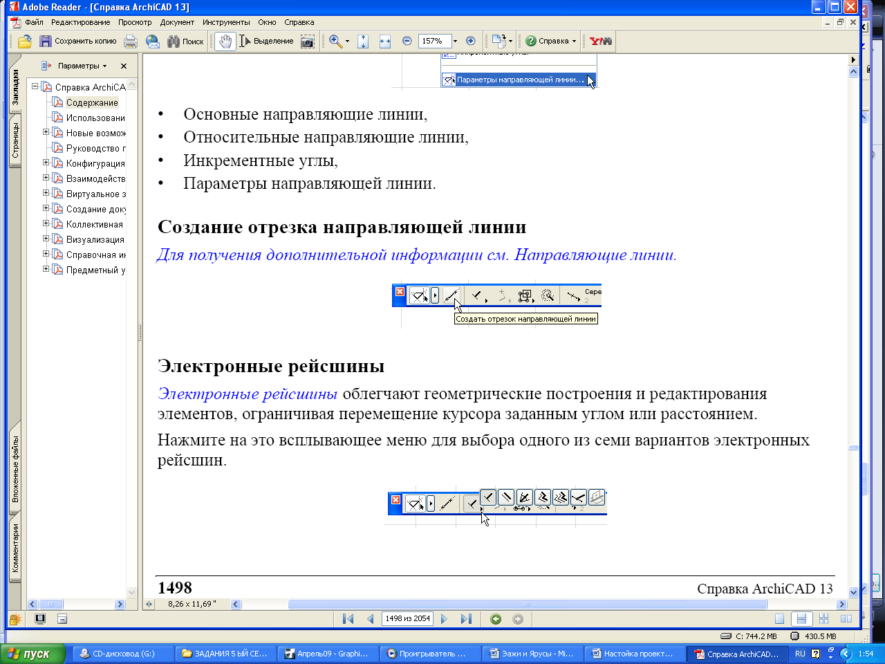This screenshot has width=885, height=664.
Task: Go to first page
Action: coord(348,619)
